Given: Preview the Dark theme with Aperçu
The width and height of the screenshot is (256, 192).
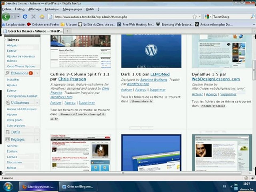Looking at the screenshot, I should point(141,90).
